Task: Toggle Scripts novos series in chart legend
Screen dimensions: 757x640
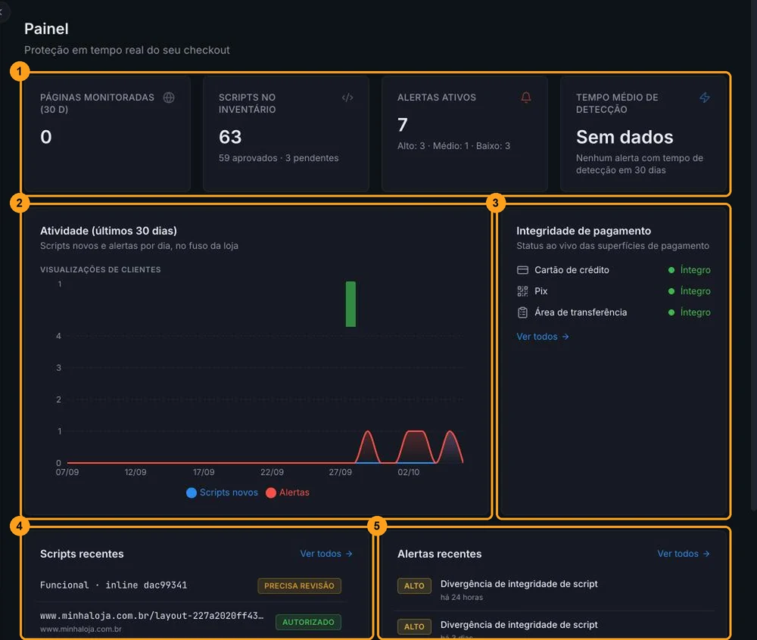Action: point(222,492)
